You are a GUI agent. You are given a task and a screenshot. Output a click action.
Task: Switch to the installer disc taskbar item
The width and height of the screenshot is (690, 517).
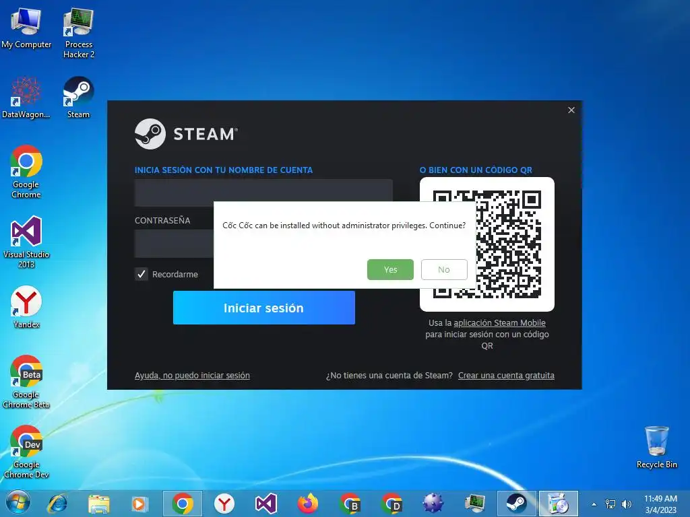click(x=559, y=504)
